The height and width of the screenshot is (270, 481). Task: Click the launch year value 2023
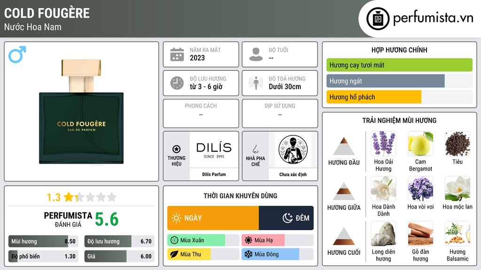click(x=197, y=58)
